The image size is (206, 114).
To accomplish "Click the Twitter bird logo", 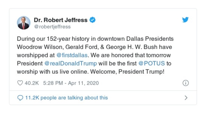I will [x=185, y=20].
